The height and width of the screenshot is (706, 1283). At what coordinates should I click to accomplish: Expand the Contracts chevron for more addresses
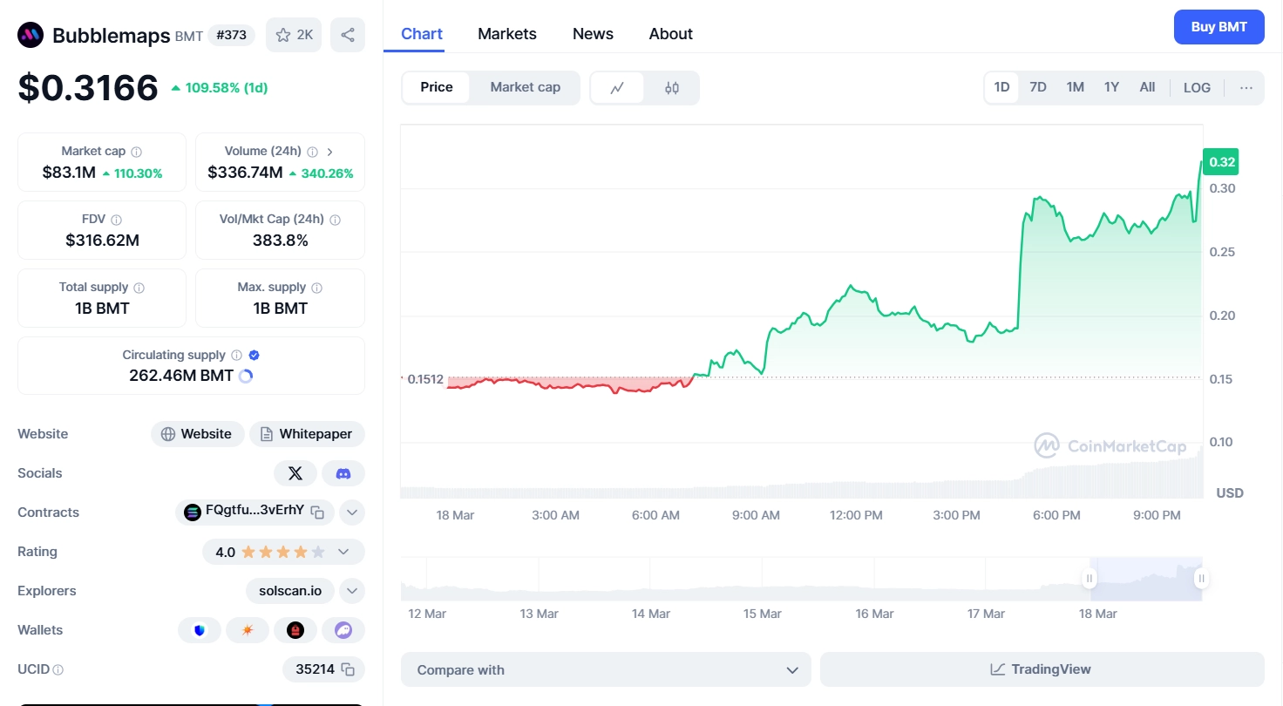point(352,513)
